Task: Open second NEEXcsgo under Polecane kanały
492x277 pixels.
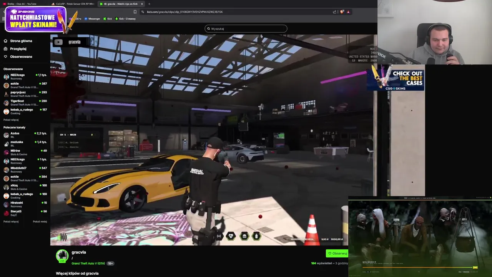Action: click(25, 161)
